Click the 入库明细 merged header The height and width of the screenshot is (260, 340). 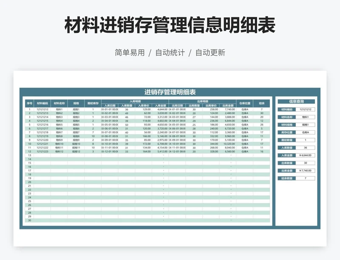pos(135,101)
